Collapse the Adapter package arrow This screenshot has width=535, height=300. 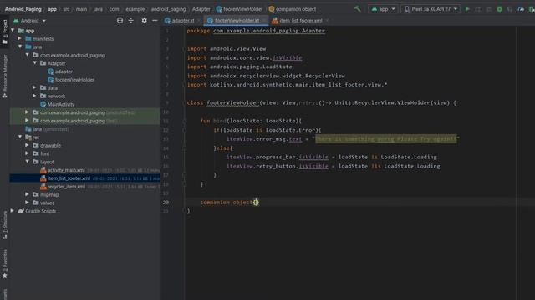(x=35, y=63)
